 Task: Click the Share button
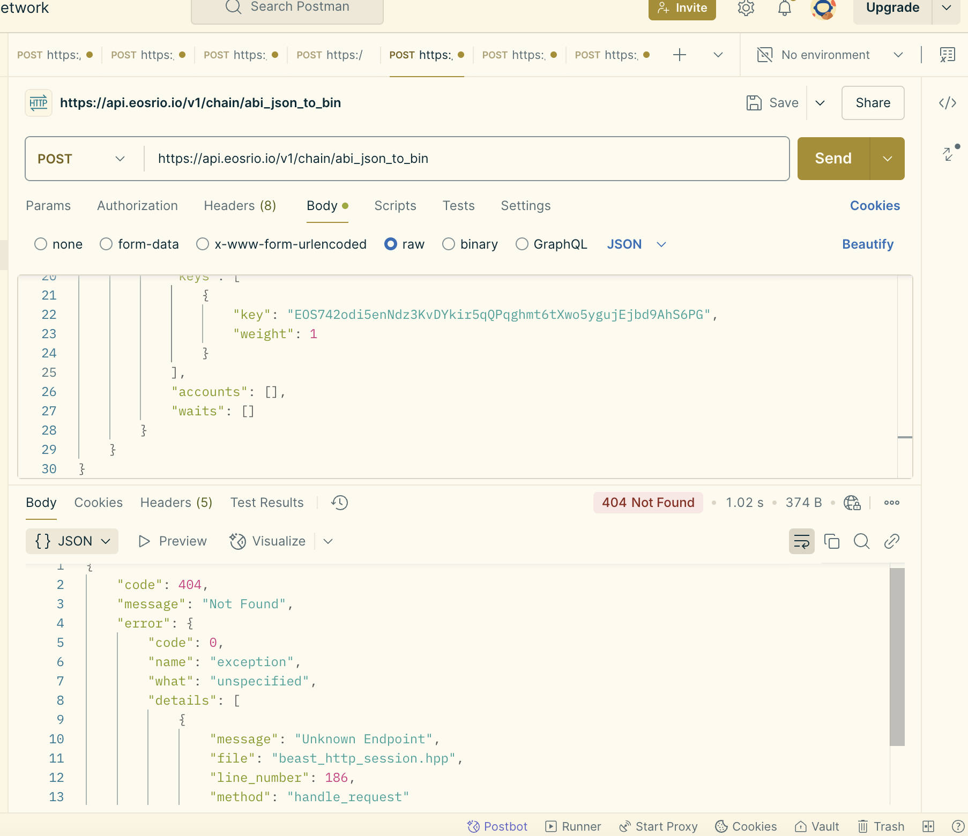point(873,103)
